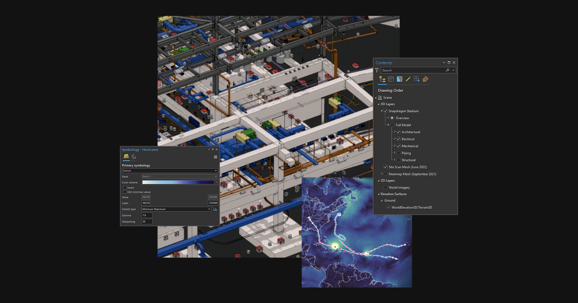Select the List By Selection icon
This screenshot has width=578, height=303.
click(x=399, y=79)
